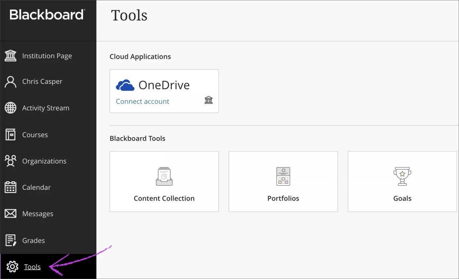Click the Blackboard Tools section heading
The image size is (459, 279).
137,138
